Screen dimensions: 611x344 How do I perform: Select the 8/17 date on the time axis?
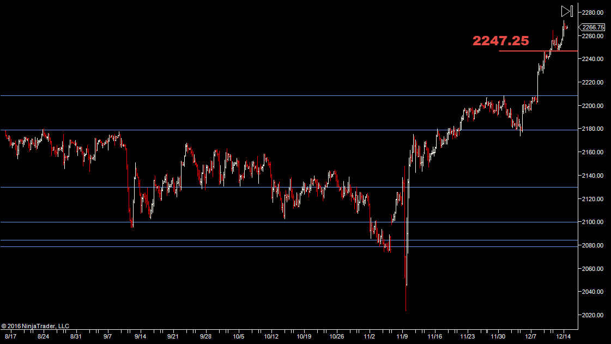pyautogui.click(x=10, y=337)
